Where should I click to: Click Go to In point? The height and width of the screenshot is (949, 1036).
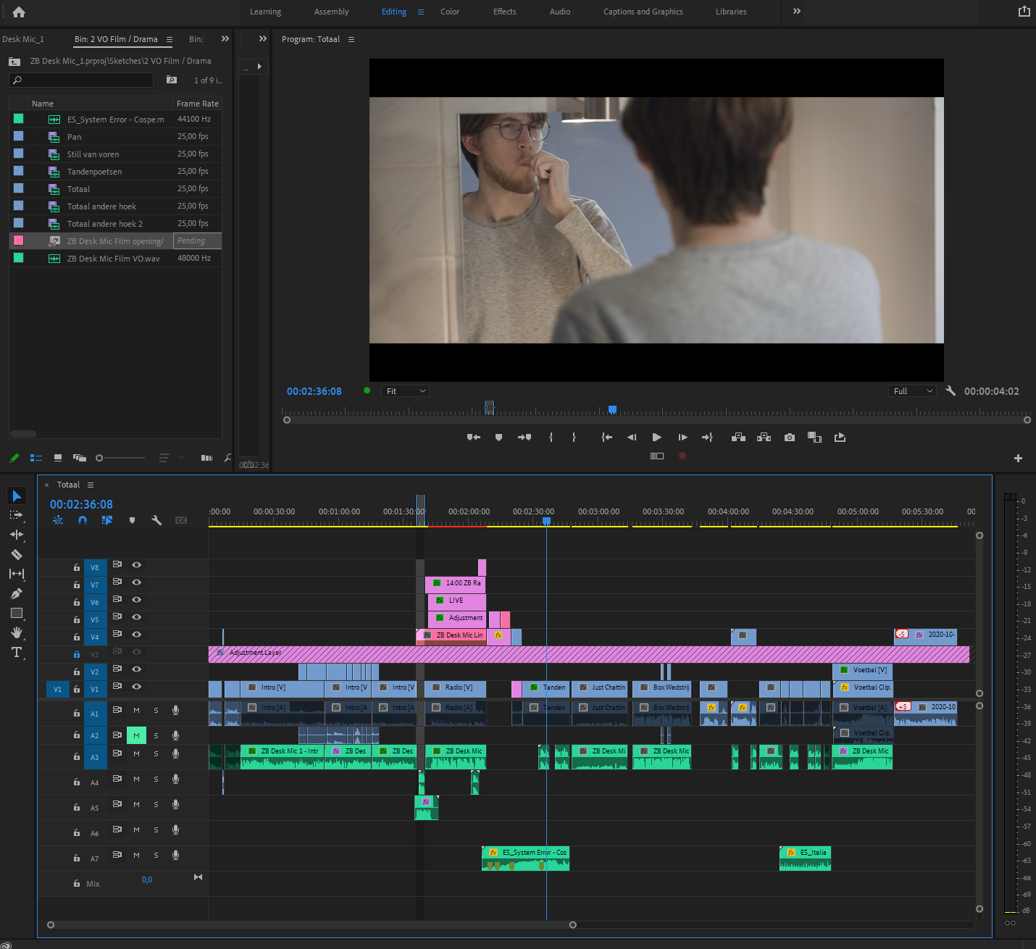pos(607,437)
